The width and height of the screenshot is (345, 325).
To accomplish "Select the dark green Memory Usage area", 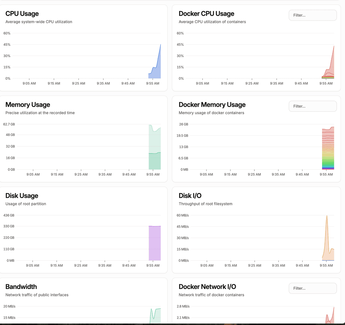I will pos(155,161).
